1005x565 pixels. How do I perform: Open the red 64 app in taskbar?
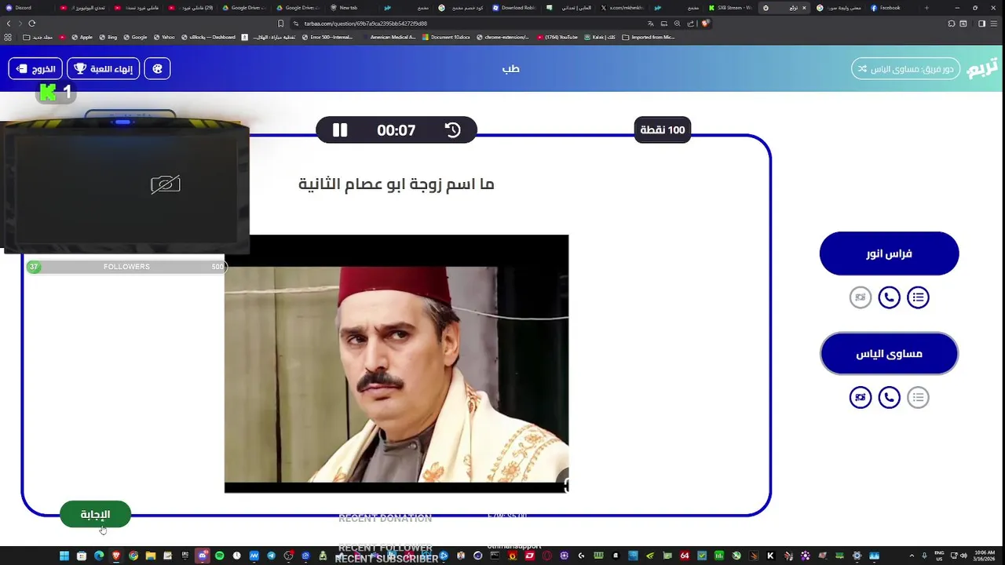685,556
